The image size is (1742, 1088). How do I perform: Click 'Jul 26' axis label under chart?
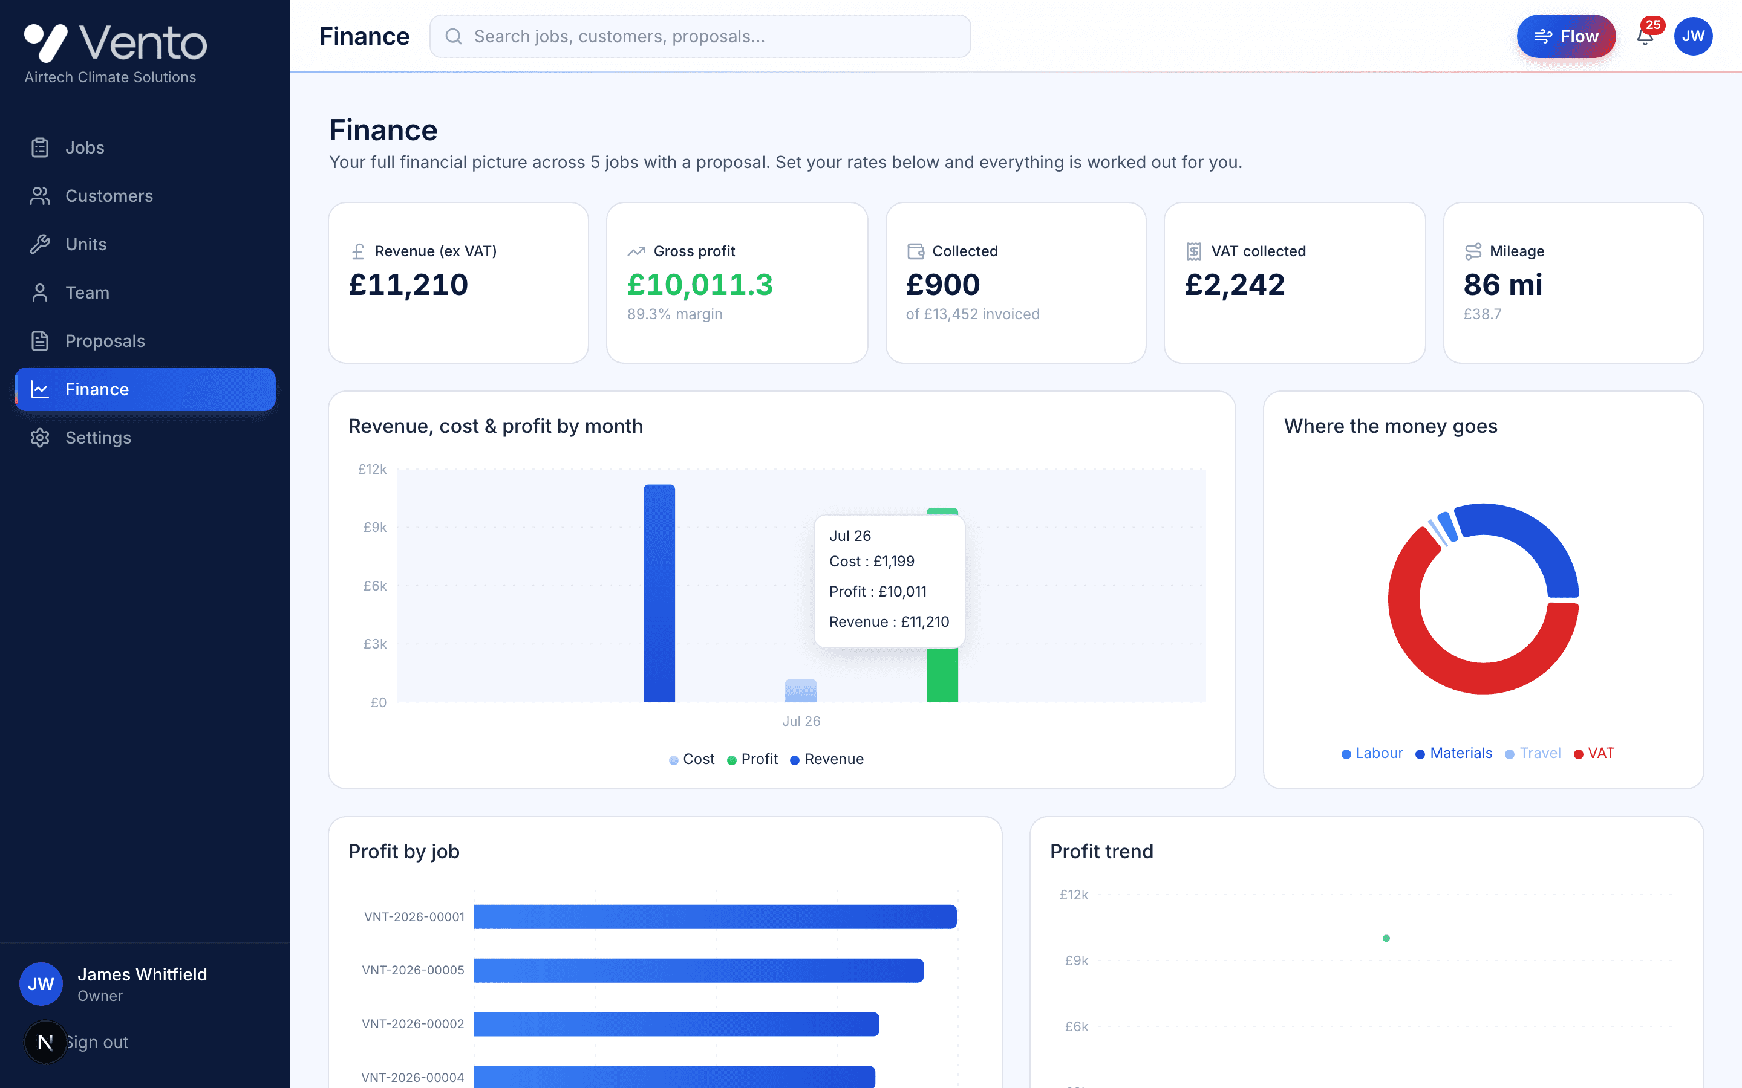pyautogui.click(x=801, y=721)
